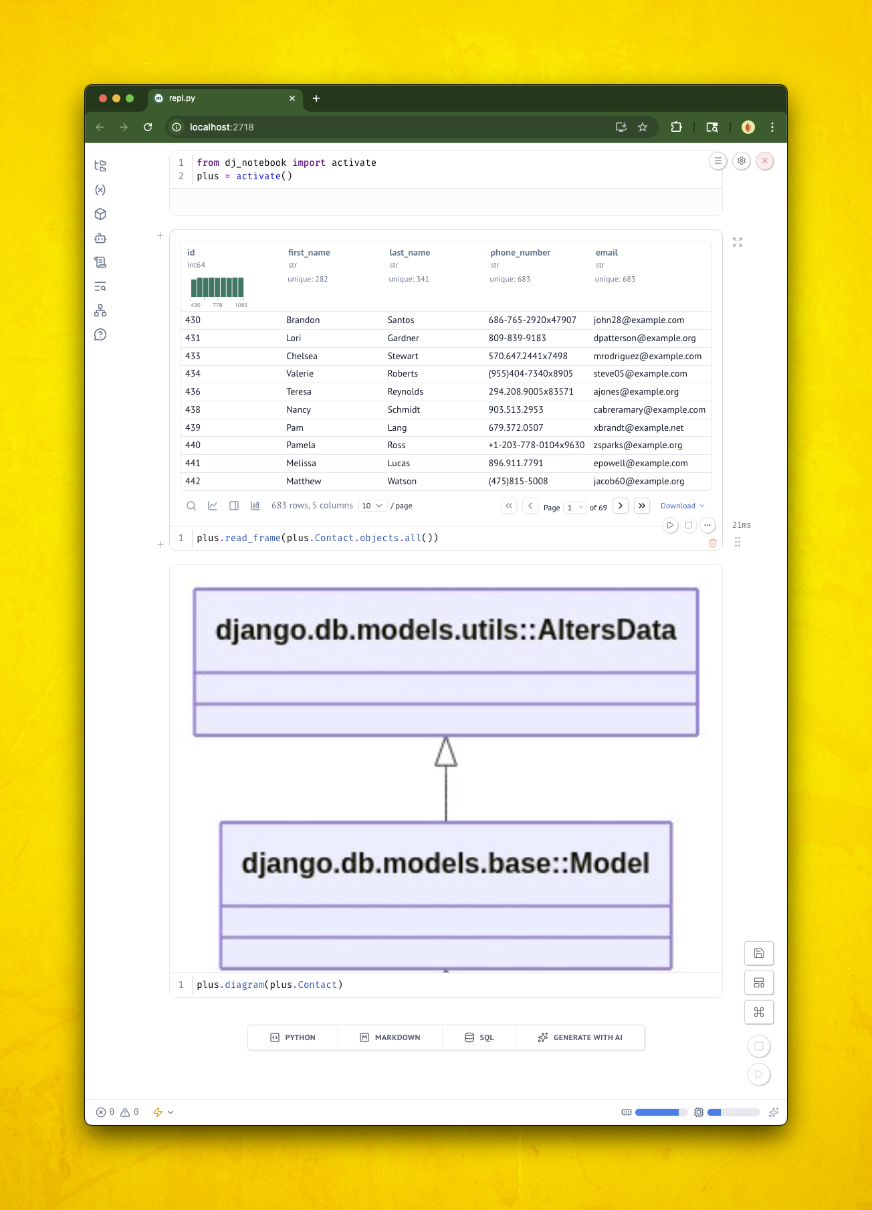Screen dimensions: 872x1210
Task: Open the packages cube icon
Action: tap(100, 214)
